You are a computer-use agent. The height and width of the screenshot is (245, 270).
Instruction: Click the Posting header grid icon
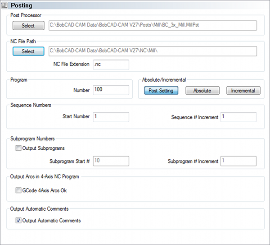point(4,5)
